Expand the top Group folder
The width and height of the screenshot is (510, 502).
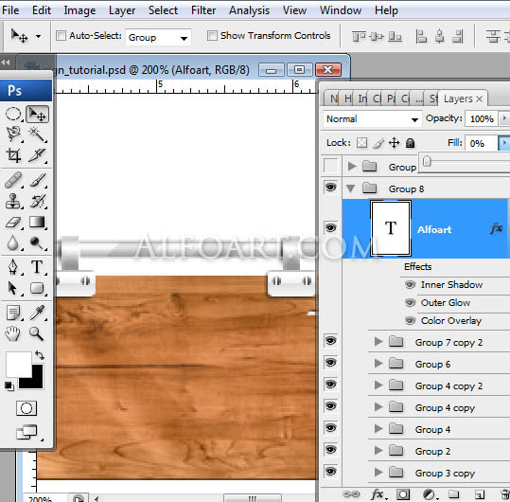(x=351, y=167)
